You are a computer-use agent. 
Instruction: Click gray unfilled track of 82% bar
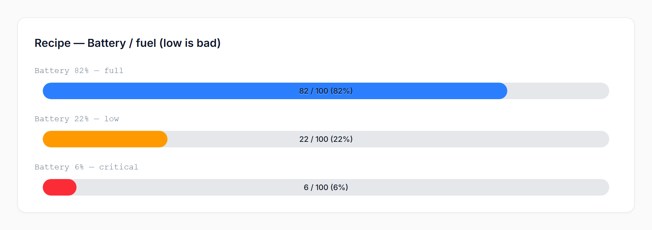coord(558,91)
